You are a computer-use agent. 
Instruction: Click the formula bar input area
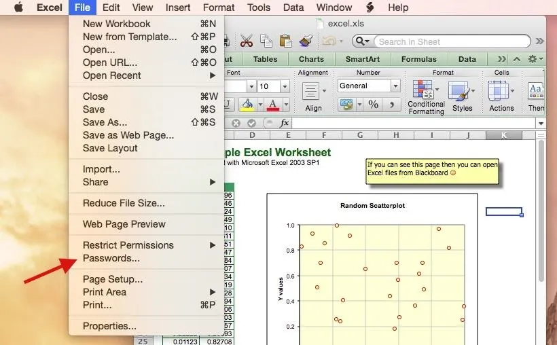tap(414, 124)
